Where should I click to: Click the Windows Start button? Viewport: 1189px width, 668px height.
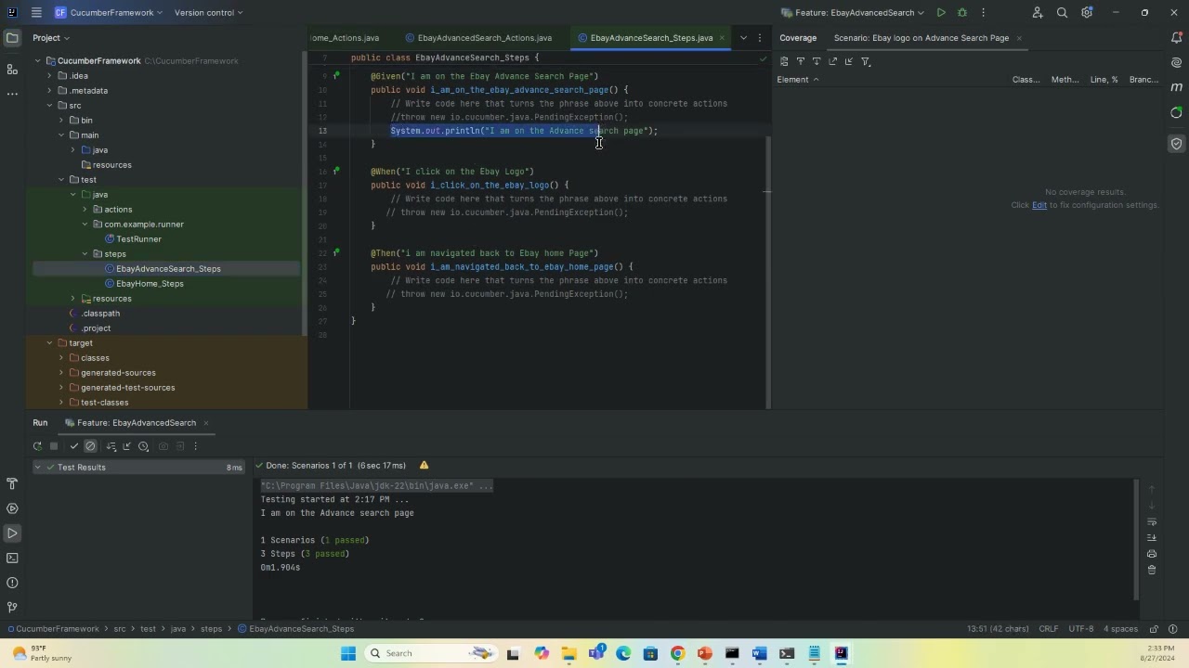348,653
